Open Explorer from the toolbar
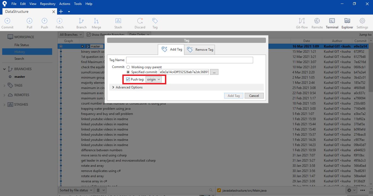 [347, 21]
